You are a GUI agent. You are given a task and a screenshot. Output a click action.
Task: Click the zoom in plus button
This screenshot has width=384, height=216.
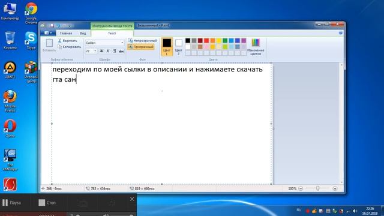(x=335, y=188)
